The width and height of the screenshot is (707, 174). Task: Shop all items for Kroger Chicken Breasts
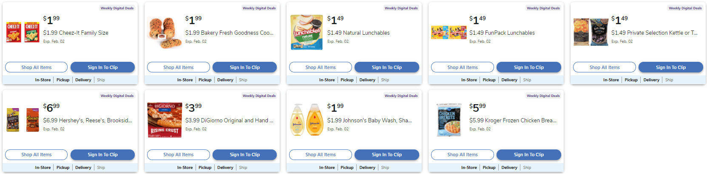coord(462,155)
